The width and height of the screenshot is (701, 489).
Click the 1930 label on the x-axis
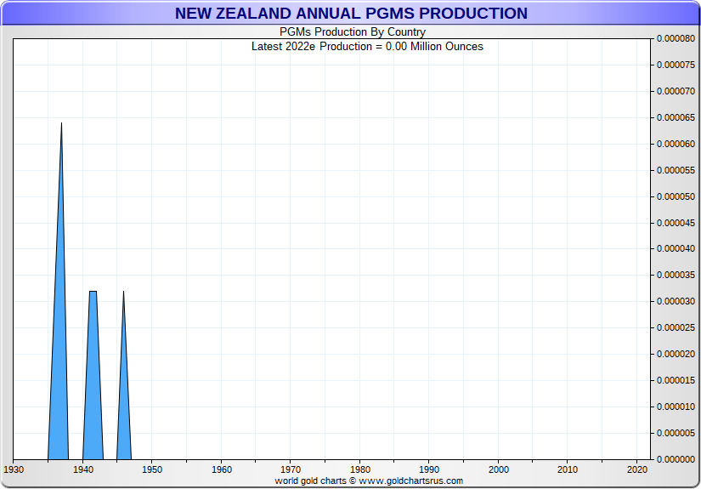click(14, 469)
